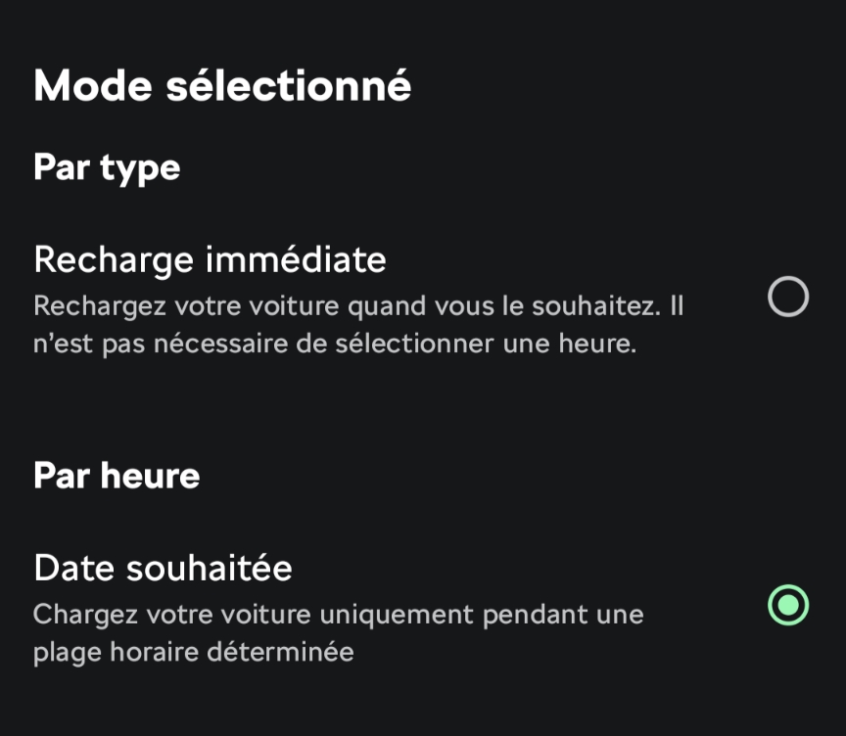Image resolution: width=846 pixels, height=736 pixels.
Task: Click the Recharge immédiate description text
Action: [357, 325]
